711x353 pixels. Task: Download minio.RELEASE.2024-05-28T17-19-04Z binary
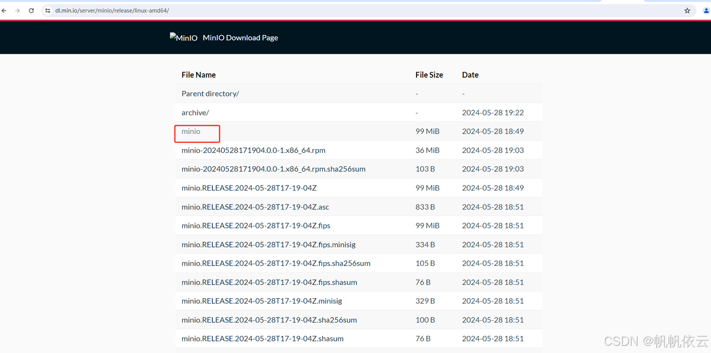[x=249, y=188]
